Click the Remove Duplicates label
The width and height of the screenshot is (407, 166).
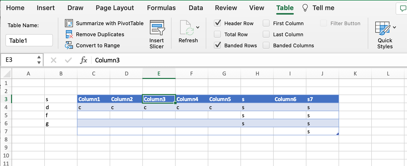coord(100,34)
